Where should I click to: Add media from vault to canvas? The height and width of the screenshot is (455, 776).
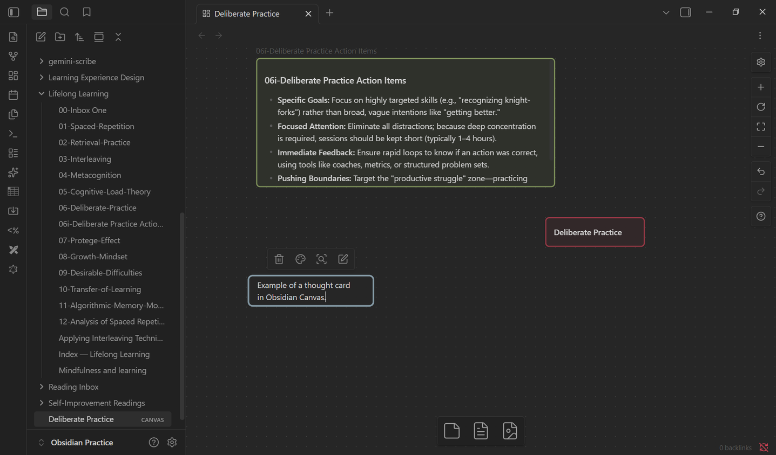(510, 431)
